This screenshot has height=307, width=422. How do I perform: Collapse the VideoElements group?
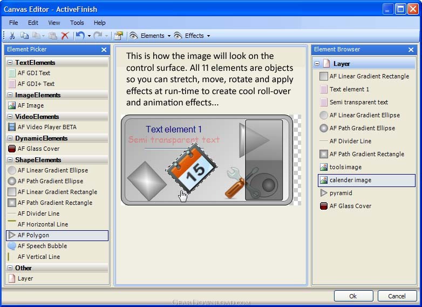(10, 116)
